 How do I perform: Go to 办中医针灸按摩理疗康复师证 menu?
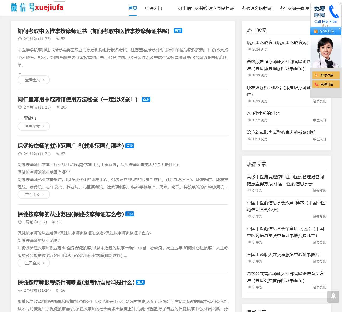tap(206, 9)
